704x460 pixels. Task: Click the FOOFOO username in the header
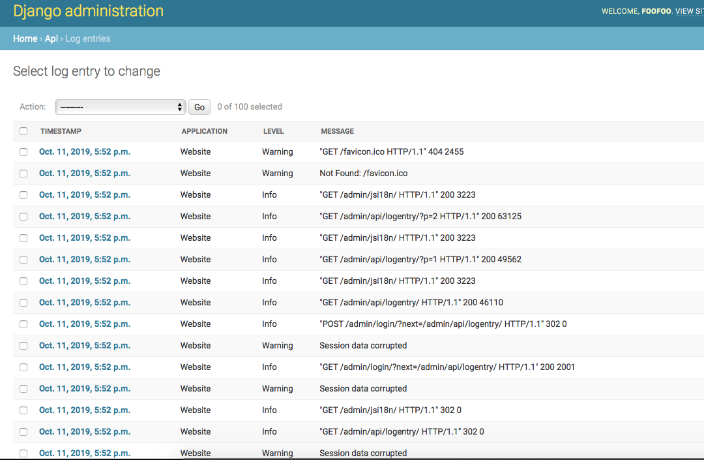tap(656, 11)
